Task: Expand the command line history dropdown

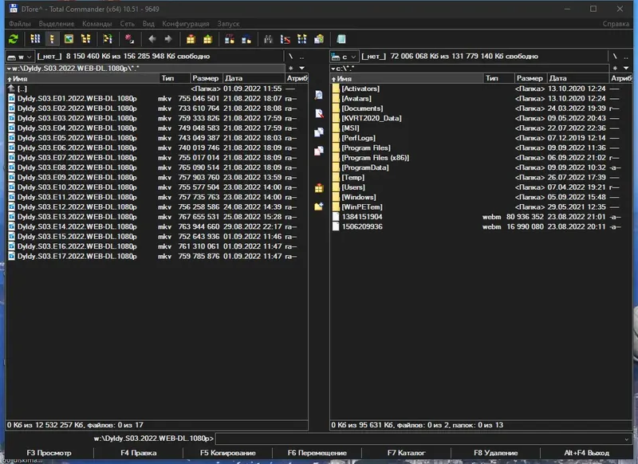Action: tap(626, 438)
